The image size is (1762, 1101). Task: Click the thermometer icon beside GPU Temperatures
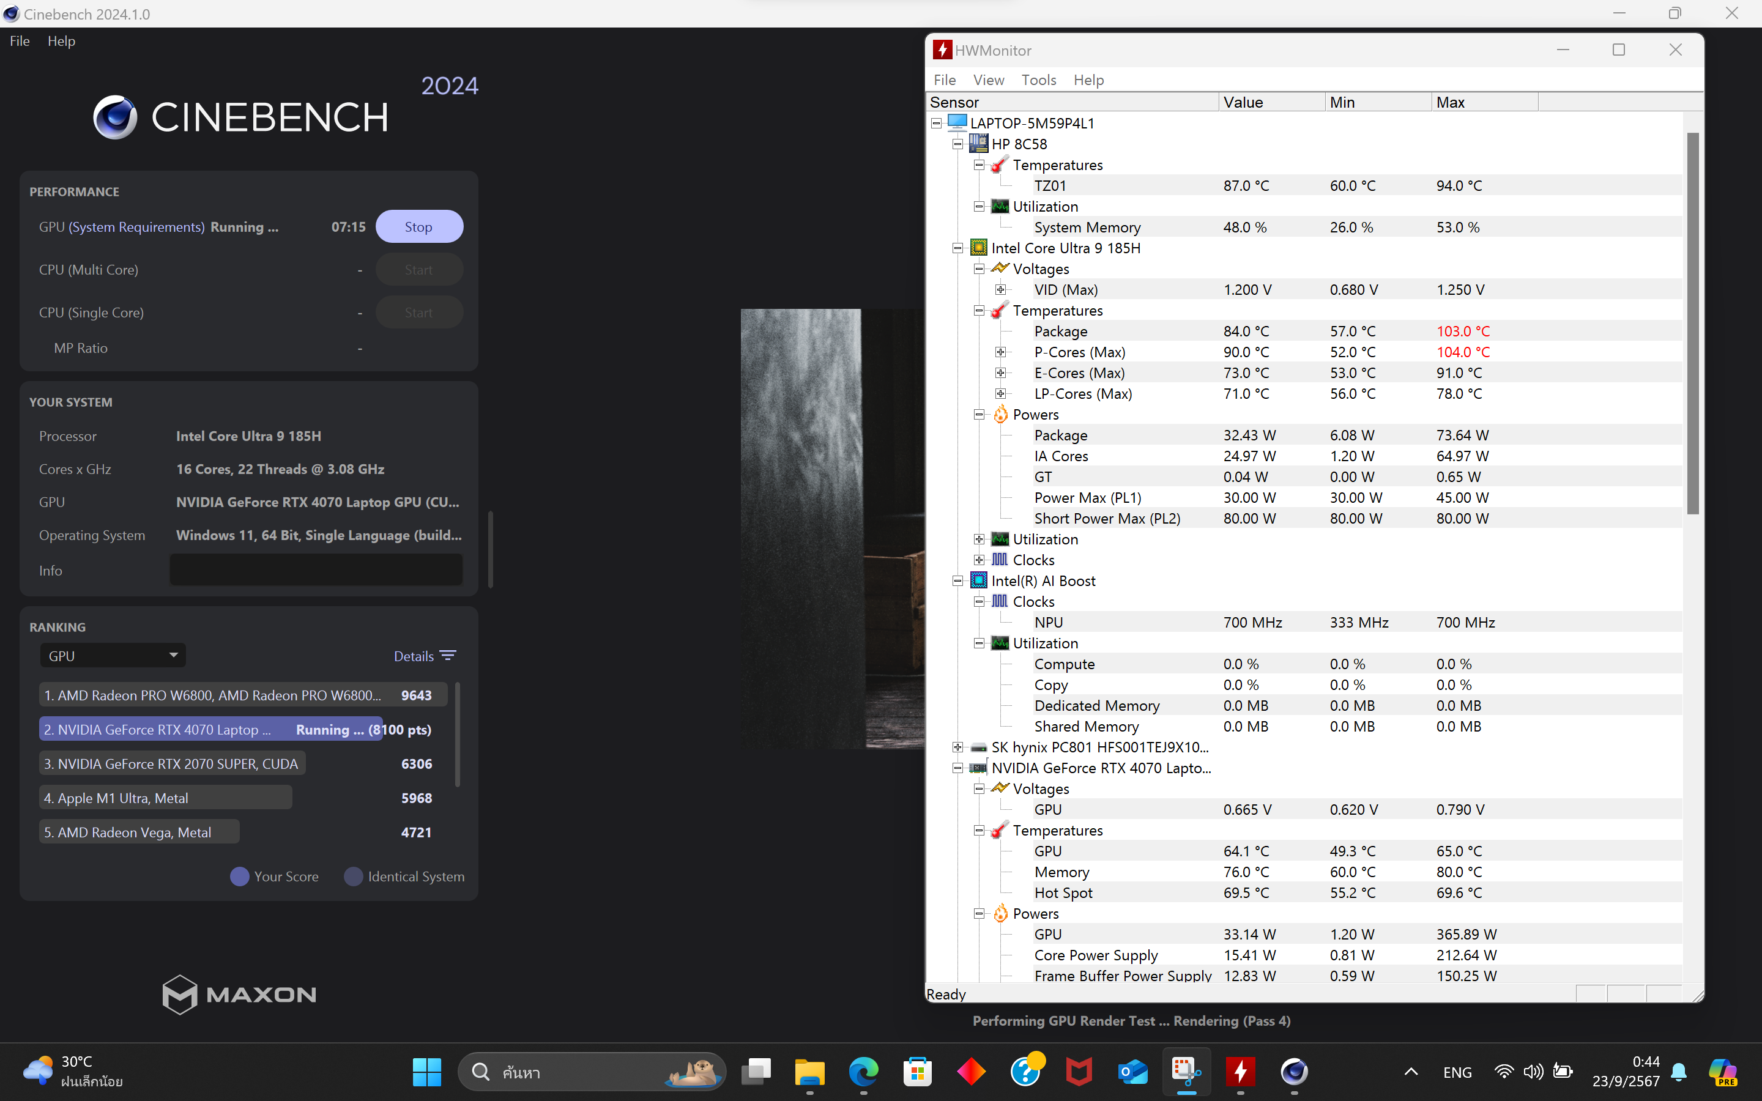(1000, 830)
